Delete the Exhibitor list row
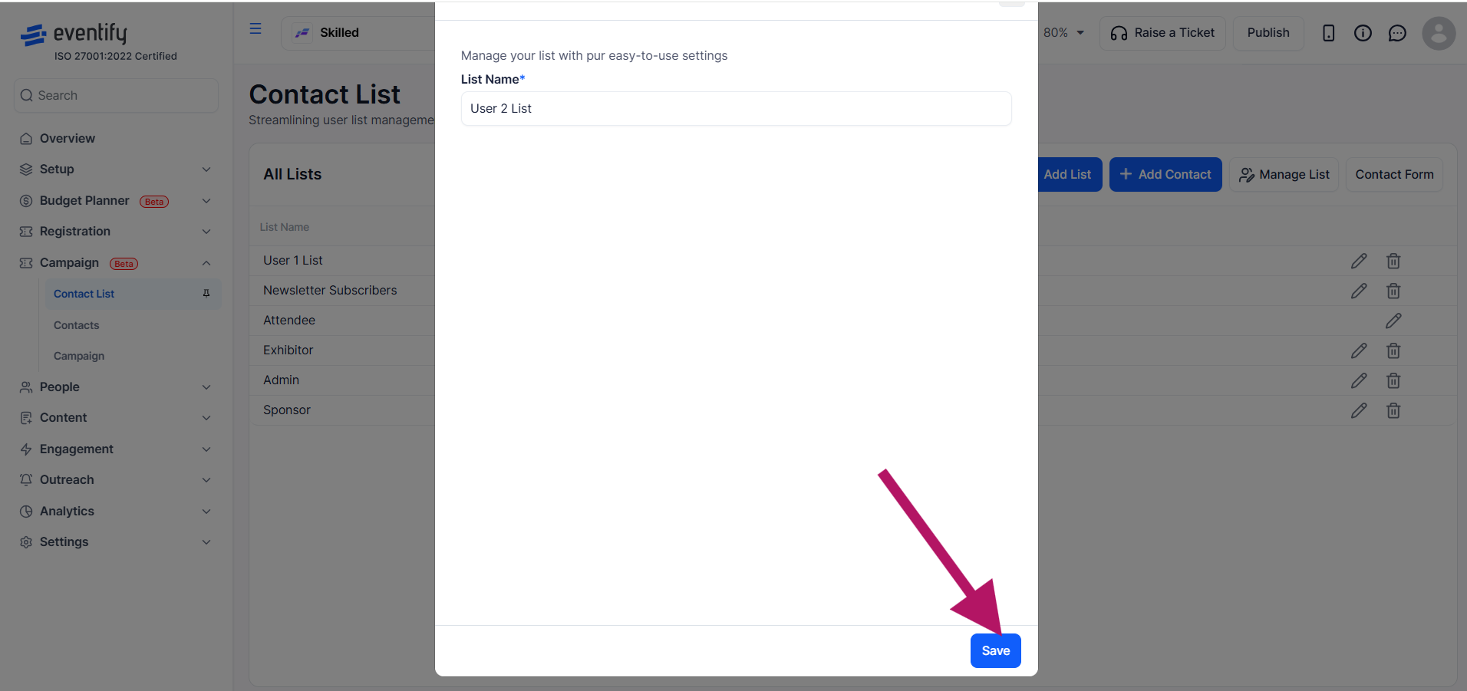The width and height of the screenshot is (1467, 691). click(x=1393, y=351)
